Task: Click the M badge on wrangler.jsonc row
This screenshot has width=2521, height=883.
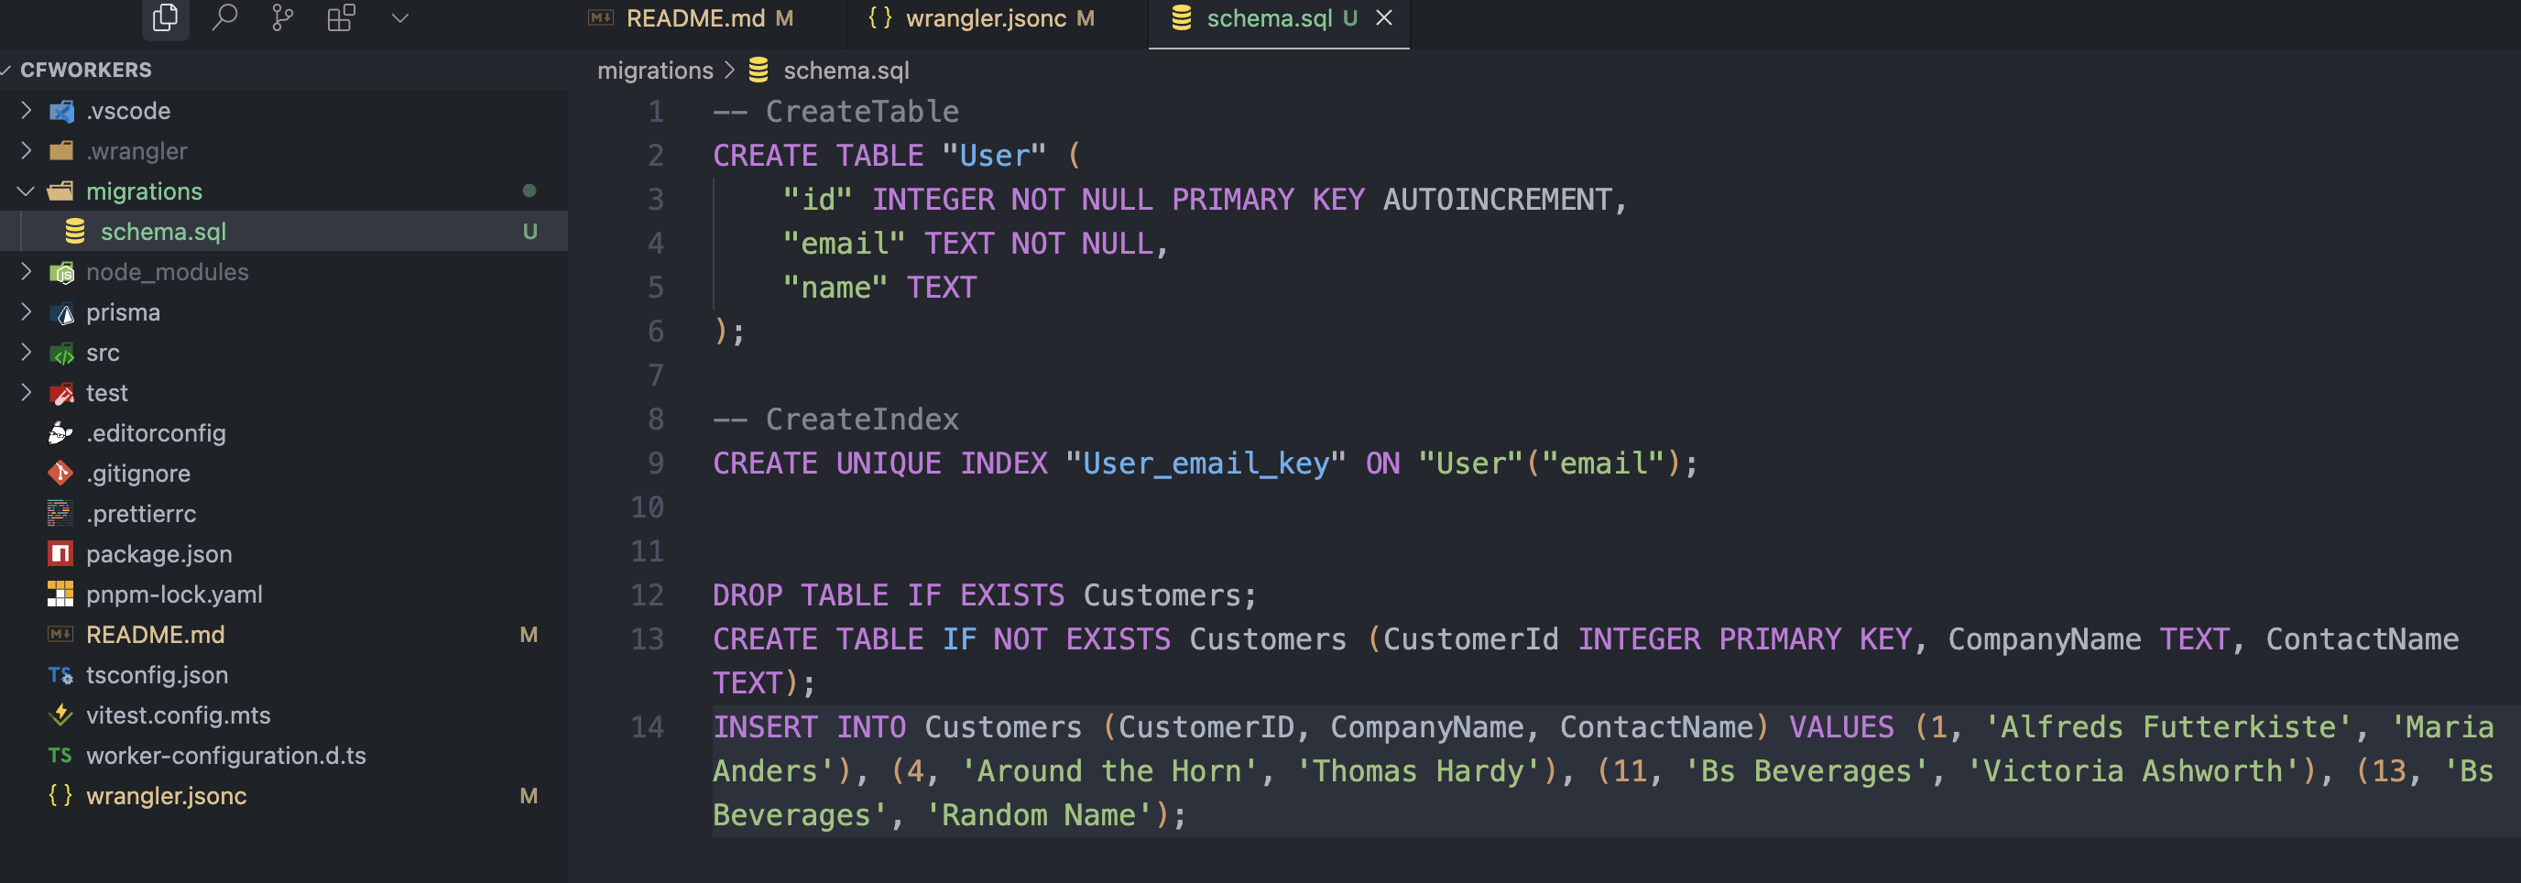Action: (x=529, y=797)
